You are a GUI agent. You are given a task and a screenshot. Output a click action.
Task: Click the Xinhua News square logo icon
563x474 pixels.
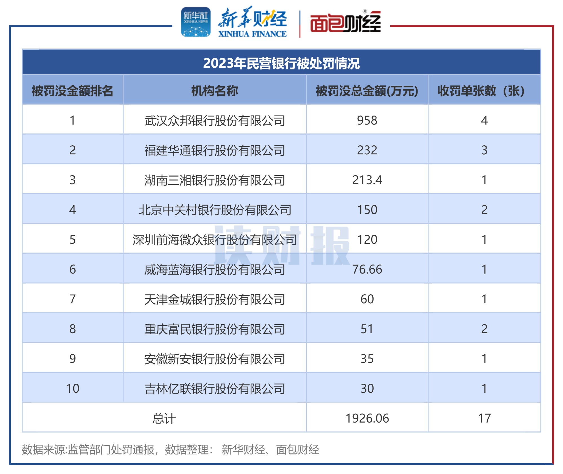click(x=196, y=22)
